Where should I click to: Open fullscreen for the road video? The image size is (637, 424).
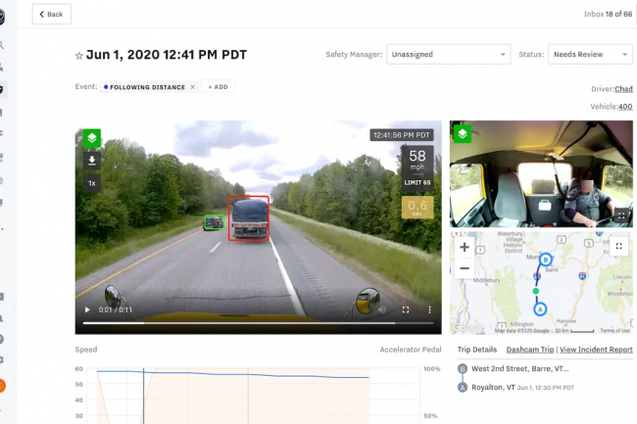406,310
